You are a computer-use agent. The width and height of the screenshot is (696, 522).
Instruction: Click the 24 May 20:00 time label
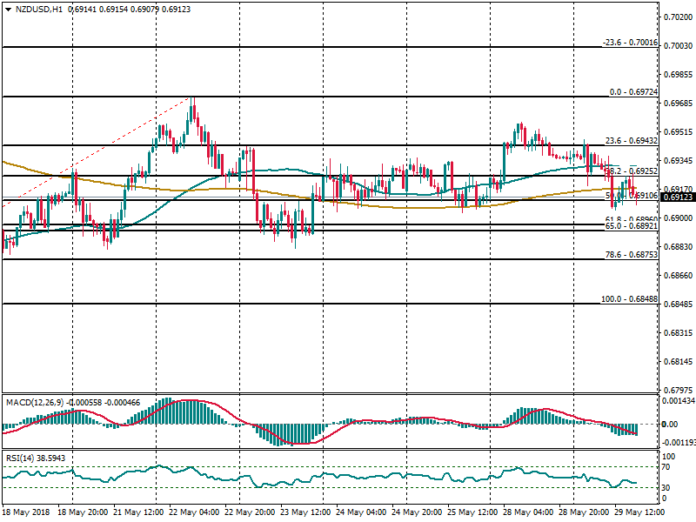point(419,514)
